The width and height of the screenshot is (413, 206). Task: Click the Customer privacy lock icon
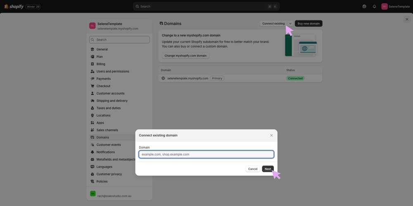pyautogui.click(x=93, y=174)
